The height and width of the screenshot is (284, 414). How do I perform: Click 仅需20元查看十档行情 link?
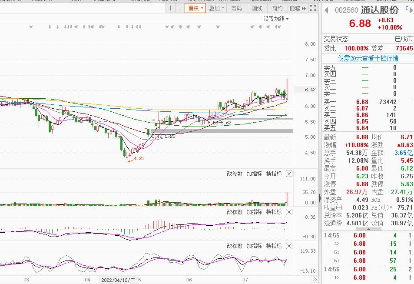(368, 58)
